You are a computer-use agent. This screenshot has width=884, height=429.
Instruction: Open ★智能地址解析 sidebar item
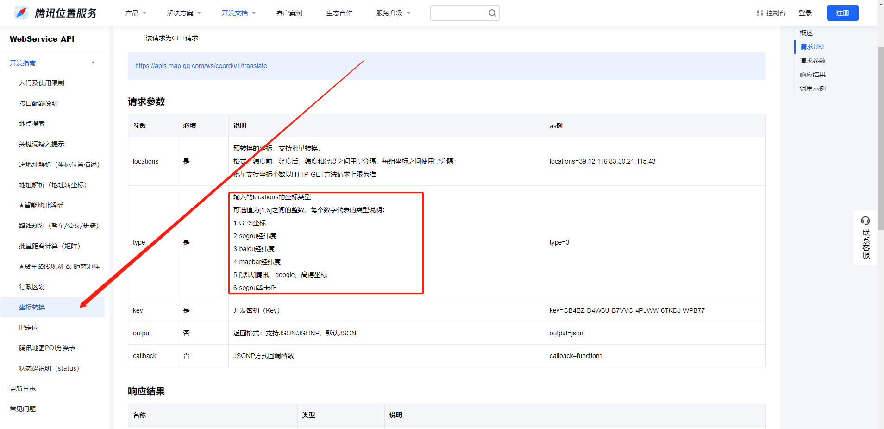tap(41, 205)
